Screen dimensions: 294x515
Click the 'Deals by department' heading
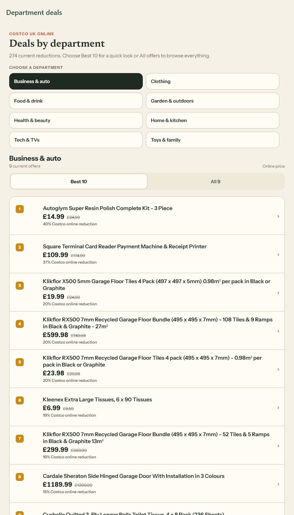tap(57, 43)
